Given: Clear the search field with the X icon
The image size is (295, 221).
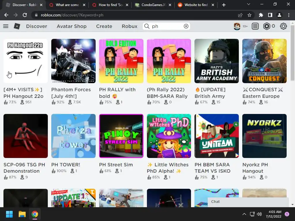Looking at the screenshot, I should [x=186, y=26].
